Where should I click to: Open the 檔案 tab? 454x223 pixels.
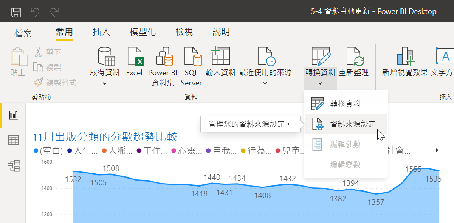[23, 33]
